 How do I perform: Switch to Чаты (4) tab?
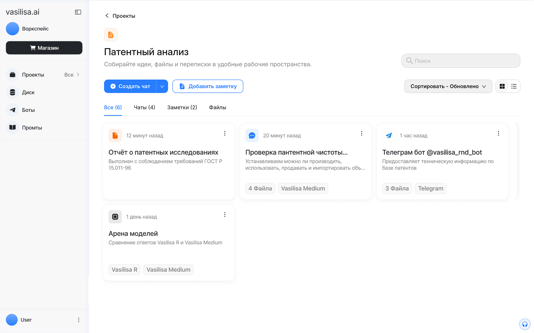point(144,107)
